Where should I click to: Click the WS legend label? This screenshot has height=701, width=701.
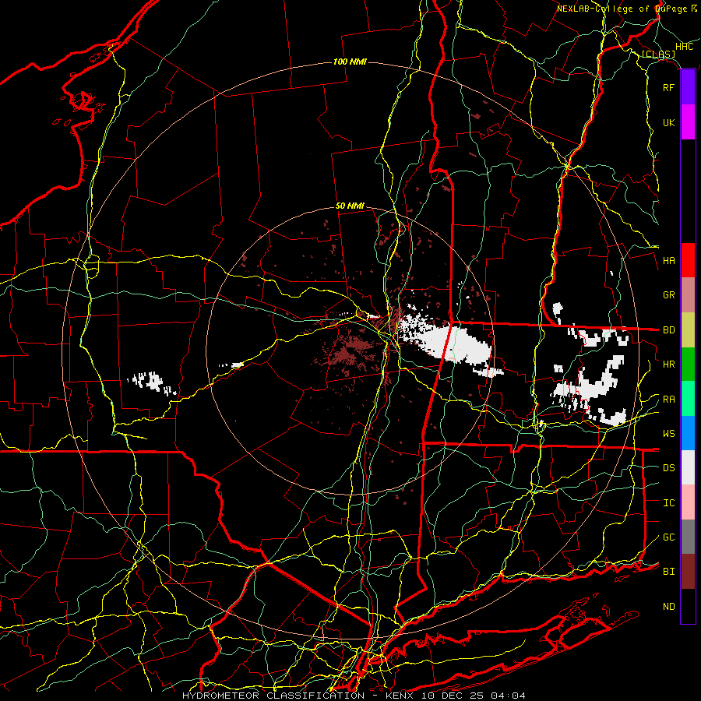click(669, 434)
